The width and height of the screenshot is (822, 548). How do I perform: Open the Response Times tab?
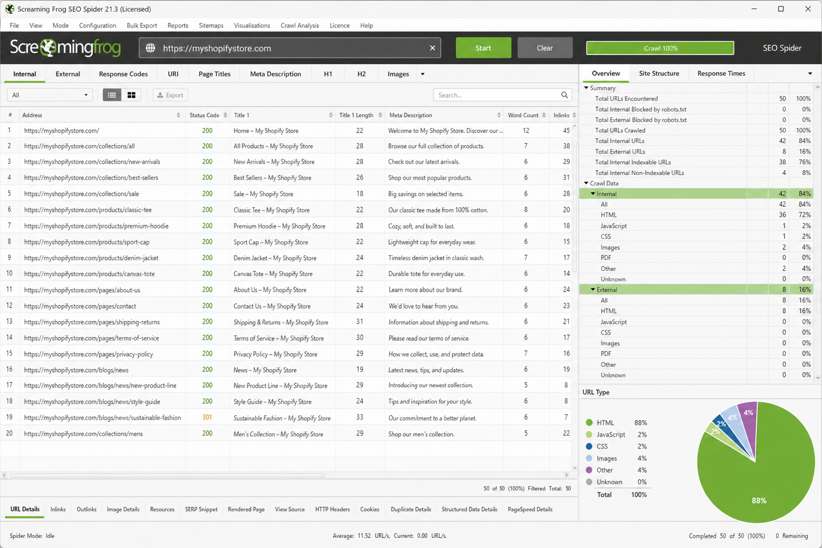pos(721,73)
